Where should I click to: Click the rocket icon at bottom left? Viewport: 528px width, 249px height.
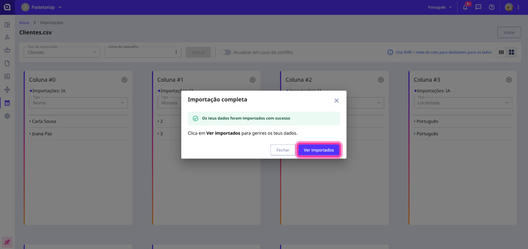[7, 242]
